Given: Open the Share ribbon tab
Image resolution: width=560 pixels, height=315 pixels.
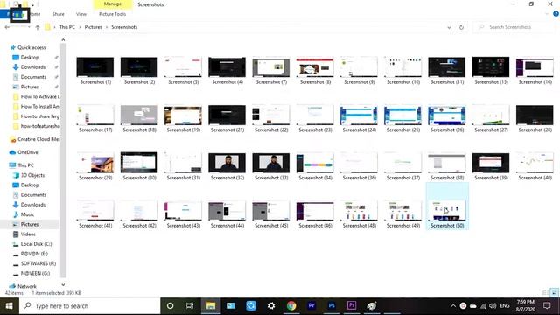Looking at the screenshot, I should point(59,14).
